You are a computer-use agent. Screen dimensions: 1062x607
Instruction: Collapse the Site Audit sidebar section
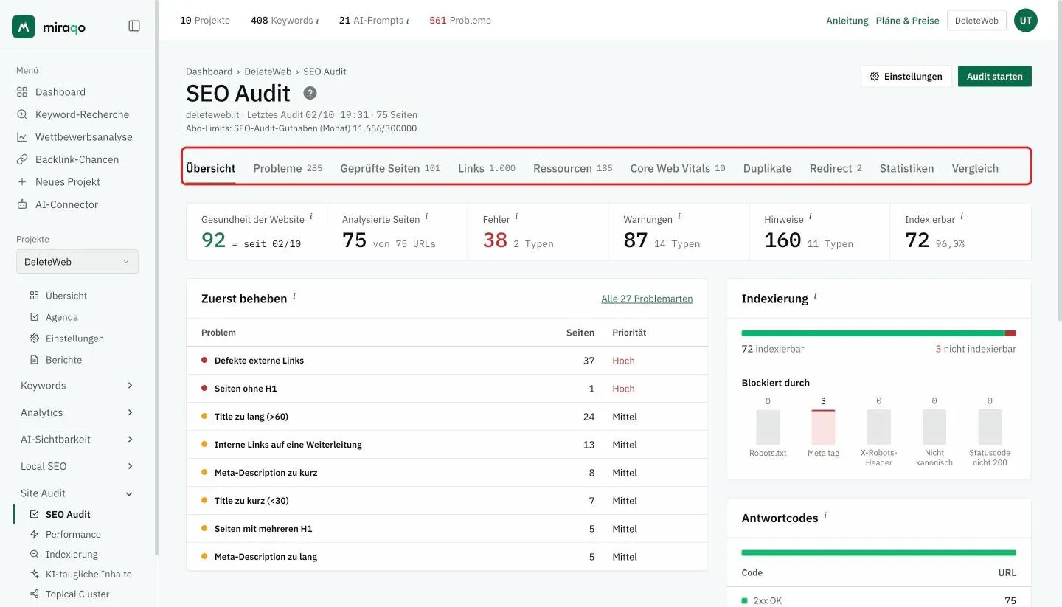77,493
